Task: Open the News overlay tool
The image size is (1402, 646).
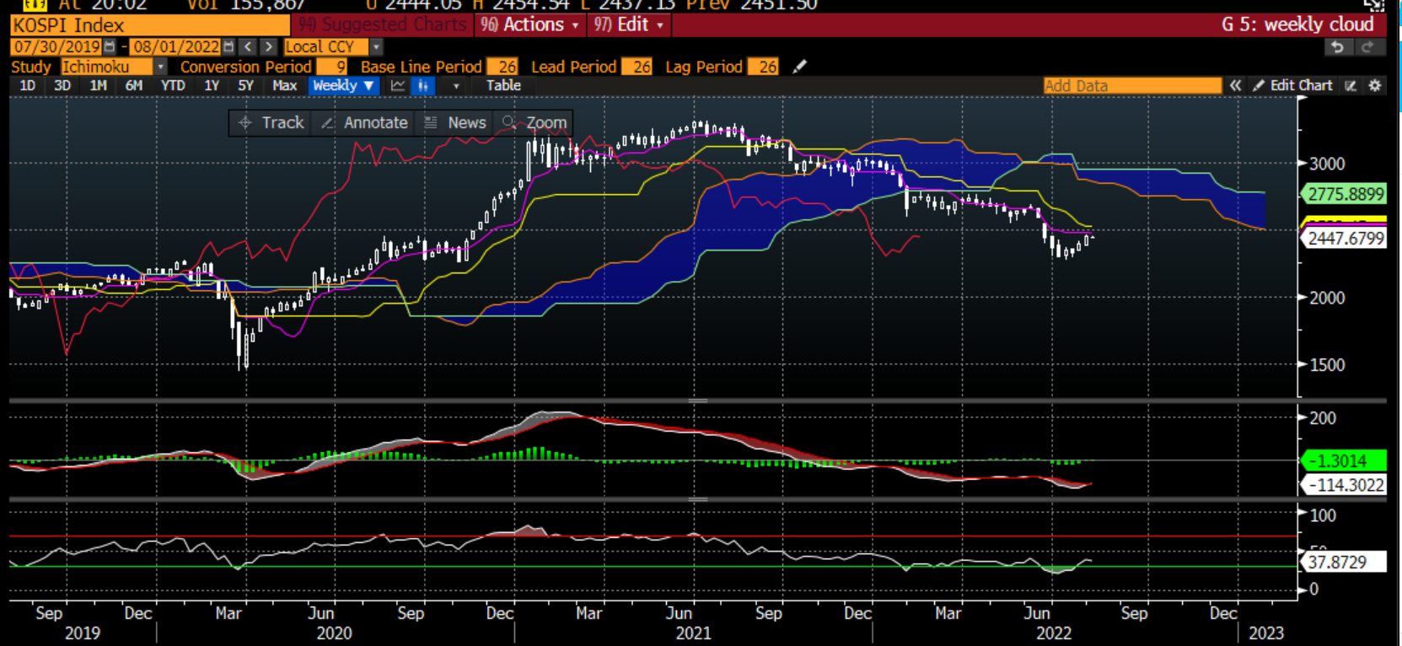Action: (x=455, y=122)
